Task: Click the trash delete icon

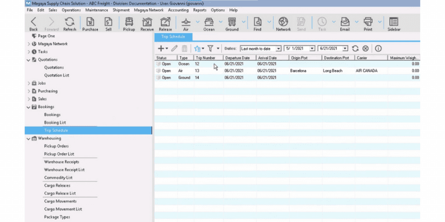Action: point(184,49)
